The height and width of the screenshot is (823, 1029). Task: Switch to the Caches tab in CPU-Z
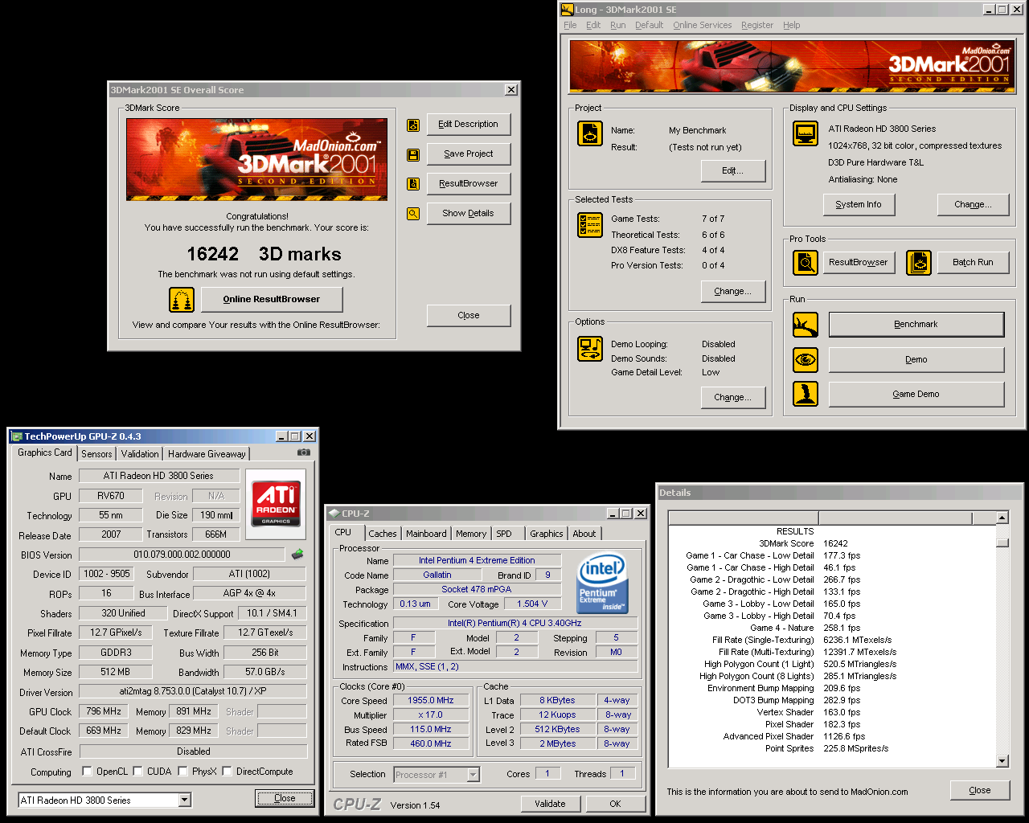click(383, 534)
